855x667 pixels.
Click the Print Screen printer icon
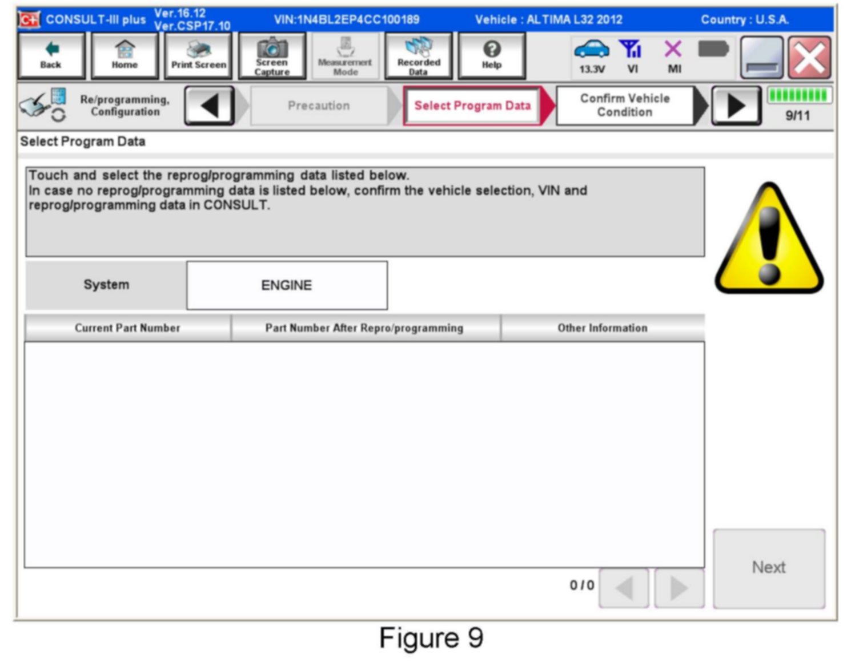point(198,56)
